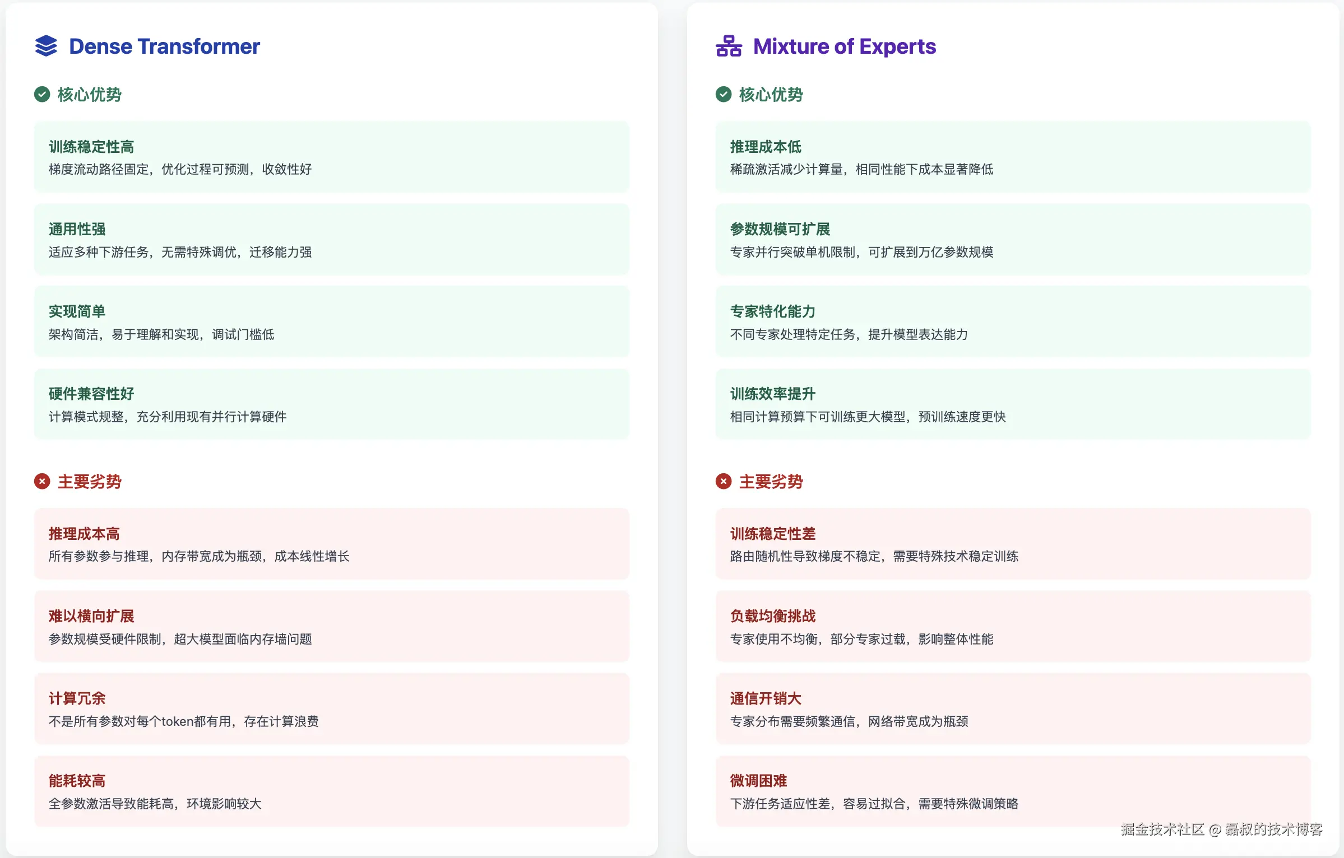Select the 负载均衡挑战 card

(x=1012, y=626)
